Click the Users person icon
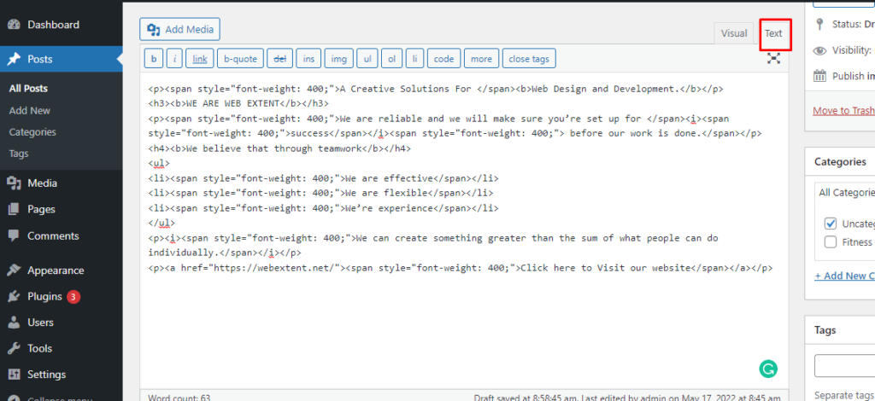875x401 pixels. click(x=14, y=323)
